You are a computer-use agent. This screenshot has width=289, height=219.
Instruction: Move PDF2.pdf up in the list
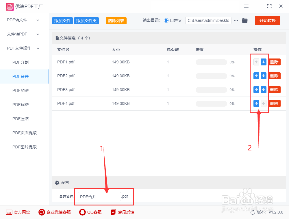pyautogui.click(x=256, y=76)
